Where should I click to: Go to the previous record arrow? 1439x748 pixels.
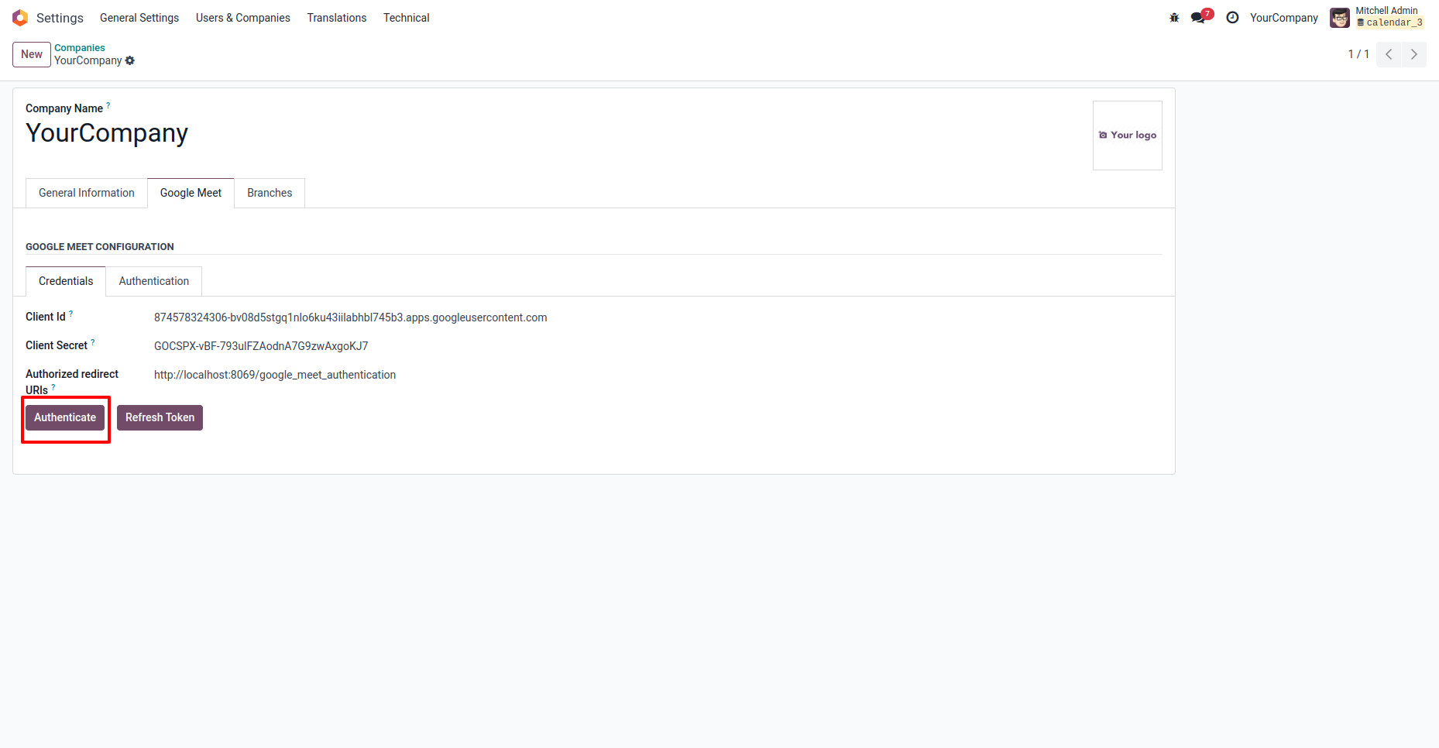tap(1389, 54)
